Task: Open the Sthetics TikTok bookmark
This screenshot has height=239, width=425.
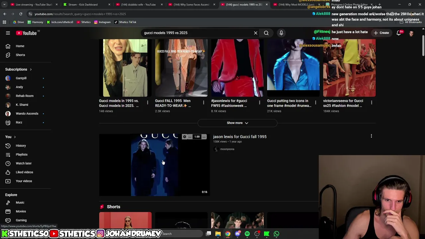Action: tap(125, 22)
